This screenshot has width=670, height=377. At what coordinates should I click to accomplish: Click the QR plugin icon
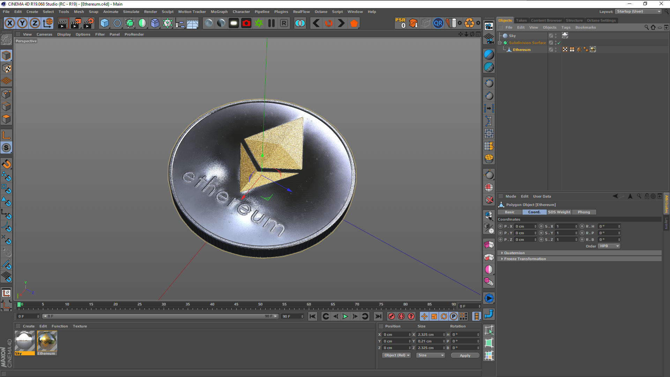click(x=438, y=23)
